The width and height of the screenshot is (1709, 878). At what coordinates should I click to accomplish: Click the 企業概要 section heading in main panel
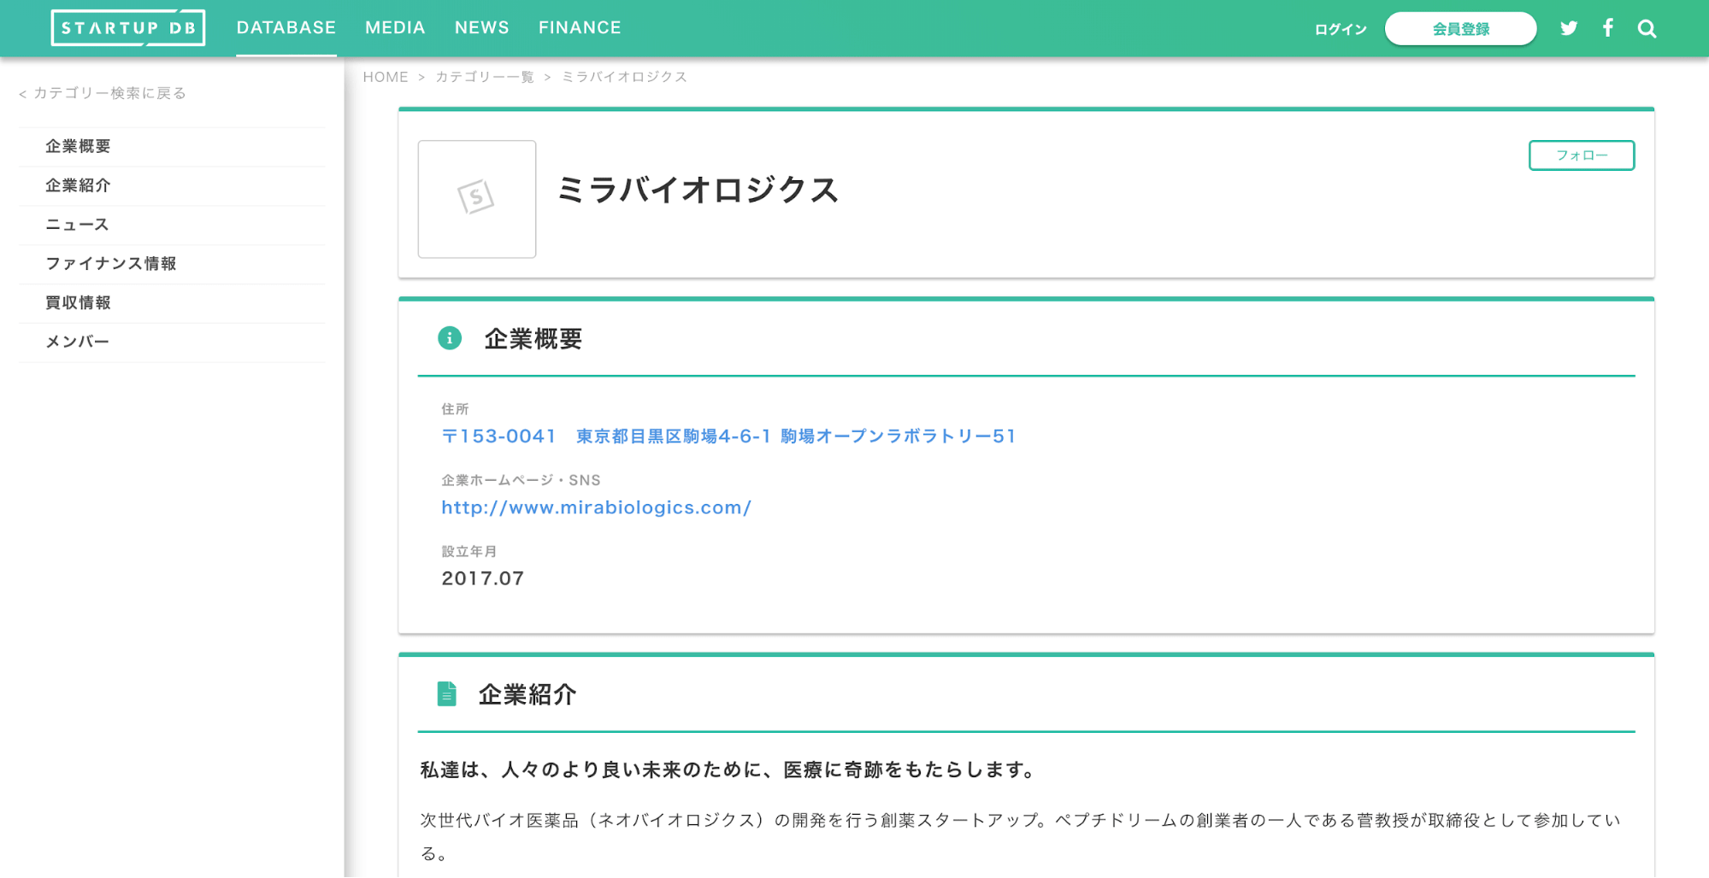pyautogui.click(x=533, y=339)
